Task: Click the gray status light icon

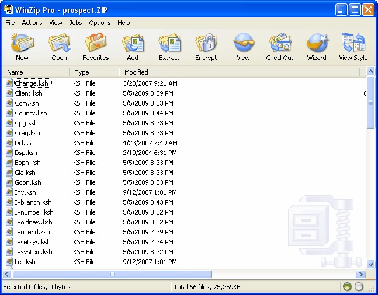Action: click(x=359, y=287)
